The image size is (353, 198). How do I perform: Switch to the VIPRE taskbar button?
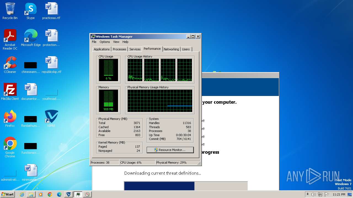[69, 194]
